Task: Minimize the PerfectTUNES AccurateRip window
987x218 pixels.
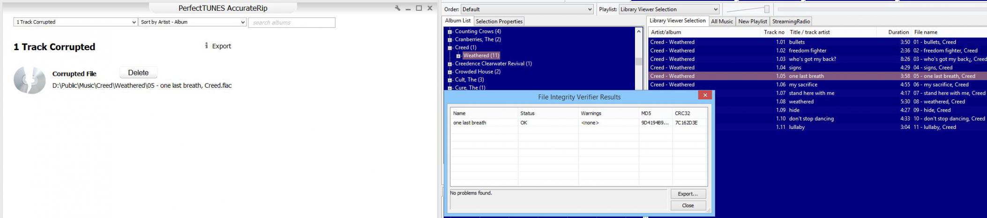Action: pos(408,8)
